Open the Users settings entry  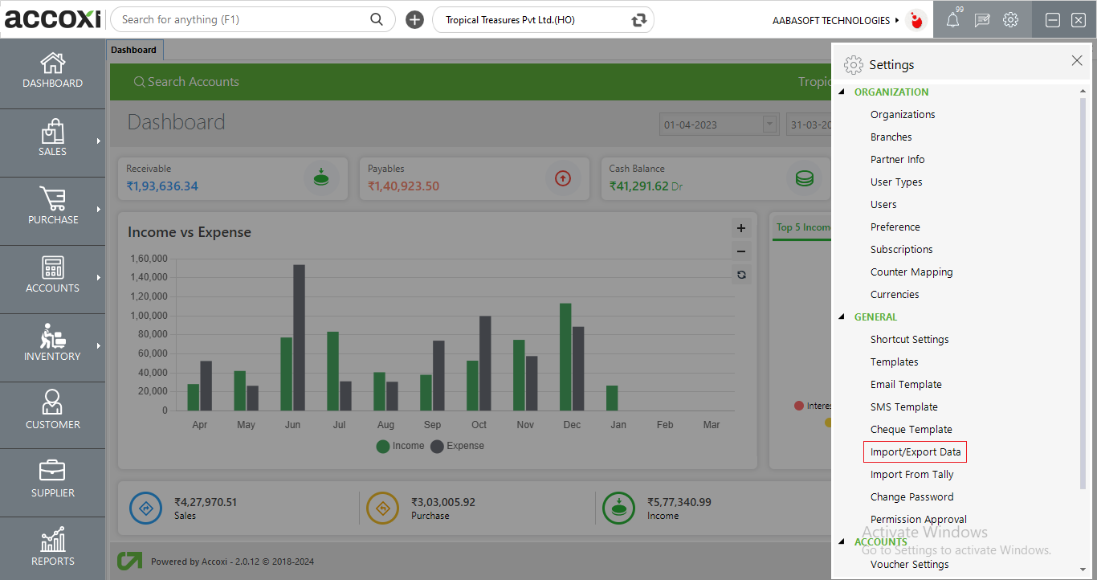(x=883, y=204)
